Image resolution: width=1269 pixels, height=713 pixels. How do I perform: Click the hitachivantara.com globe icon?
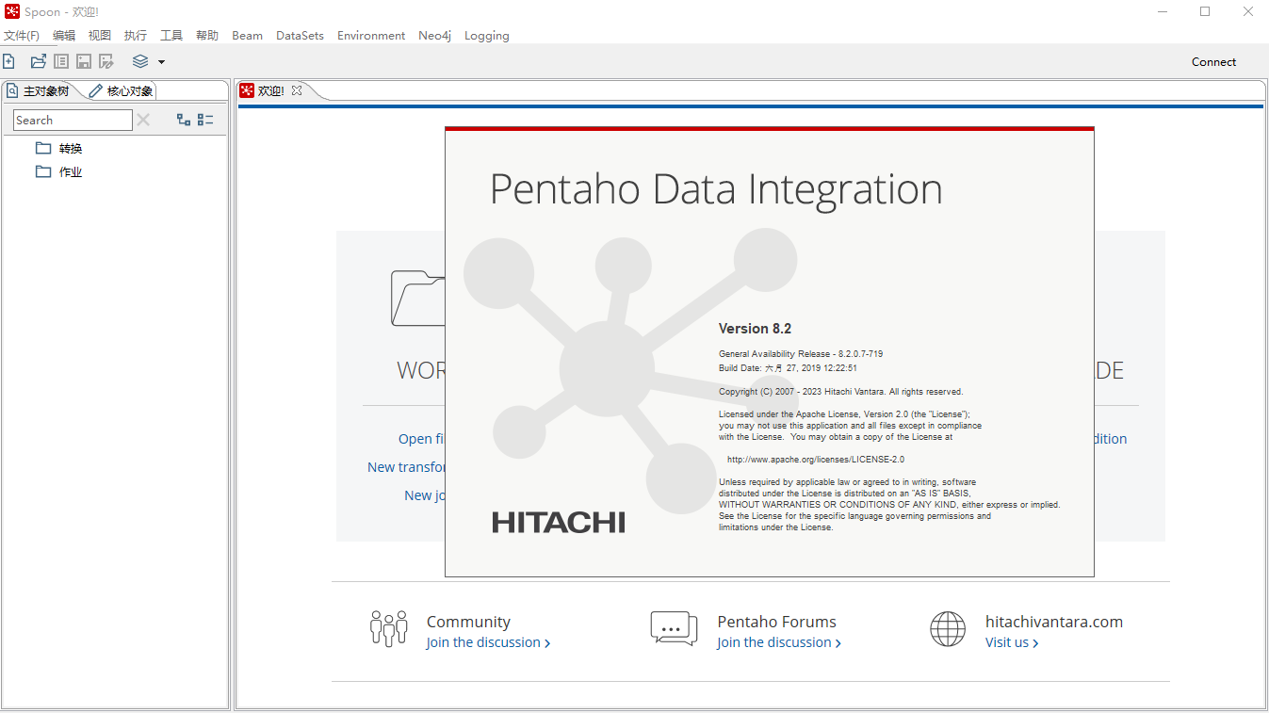[948, 628]
